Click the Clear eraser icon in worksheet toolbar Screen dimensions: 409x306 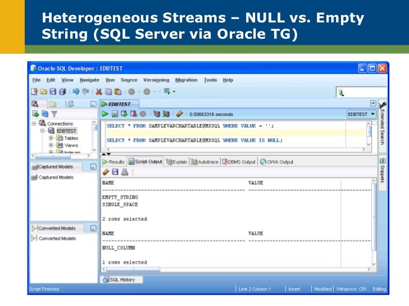pos(179,114)
